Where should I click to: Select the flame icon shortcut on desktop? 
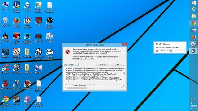pyautogui.click(x=6, y=37)
